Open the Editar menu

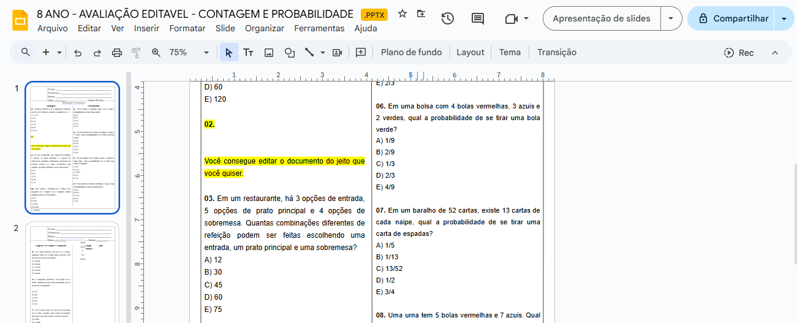coord(90,28)
